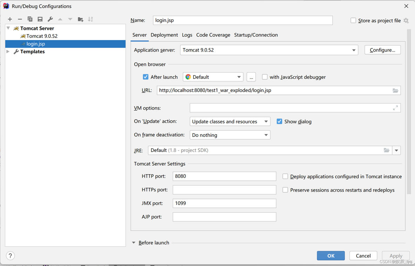This screenshot has height=266, width=415.
Task: Click the Apply button
Action: (396, 256)
